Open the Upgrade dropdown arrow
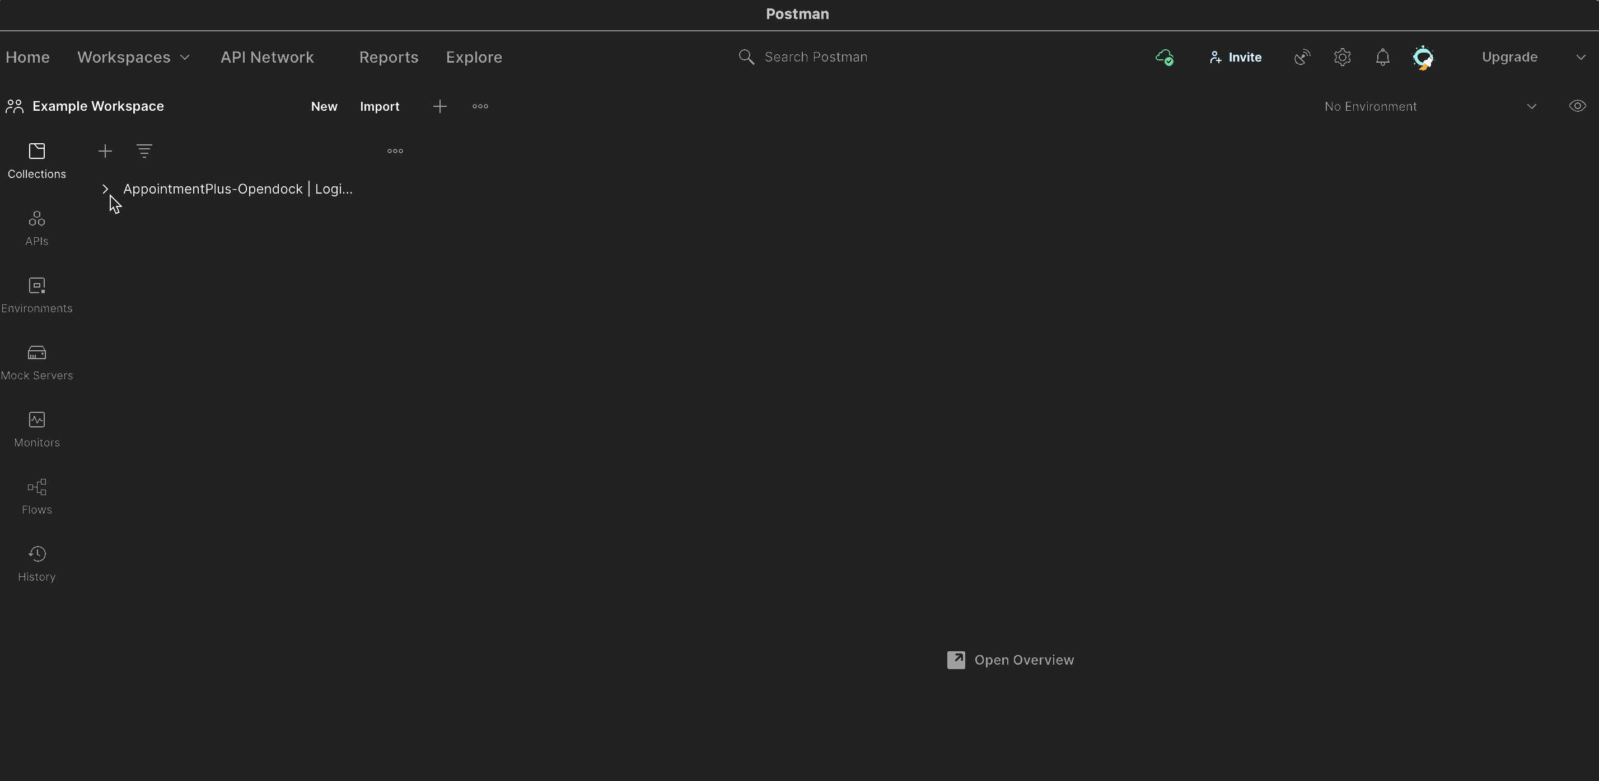Image resolution: width=1599 pixels, height=781 pixels. tap(1581, 57)
